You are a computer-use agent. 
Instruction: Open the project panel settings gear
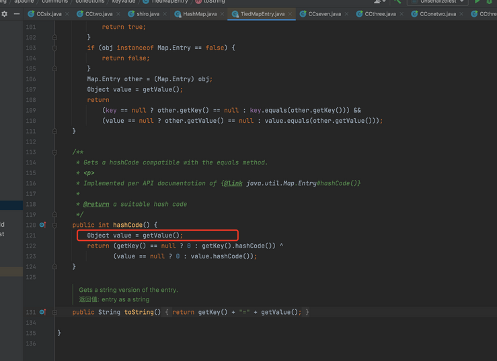tap(5, 14)
